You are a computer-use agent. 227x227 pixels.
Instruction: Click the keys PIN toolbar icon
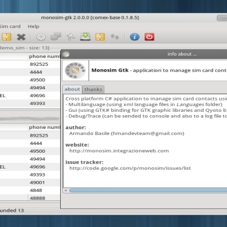[x=70, y=37]
